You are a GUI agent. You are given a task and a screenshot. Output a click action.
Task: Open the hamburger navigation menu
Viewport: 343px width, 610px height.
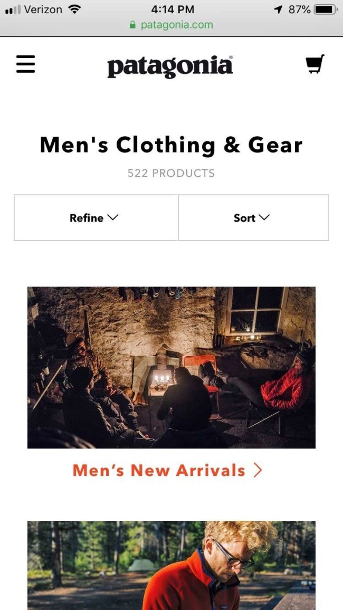[x=26, y=64]
